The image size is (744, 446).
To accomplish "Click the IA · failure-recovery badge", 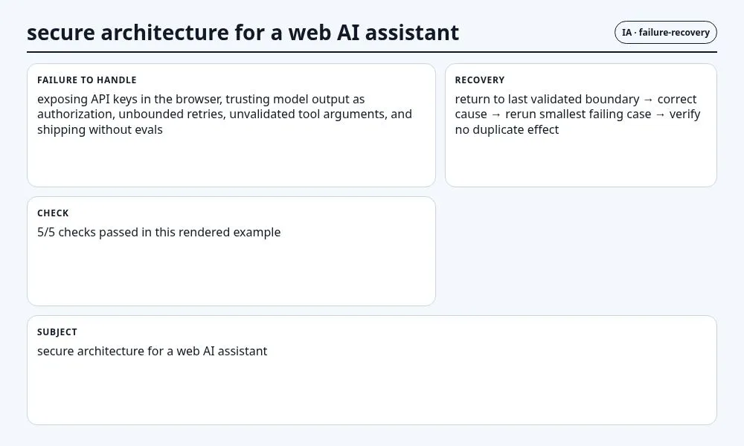I will 665,32.
